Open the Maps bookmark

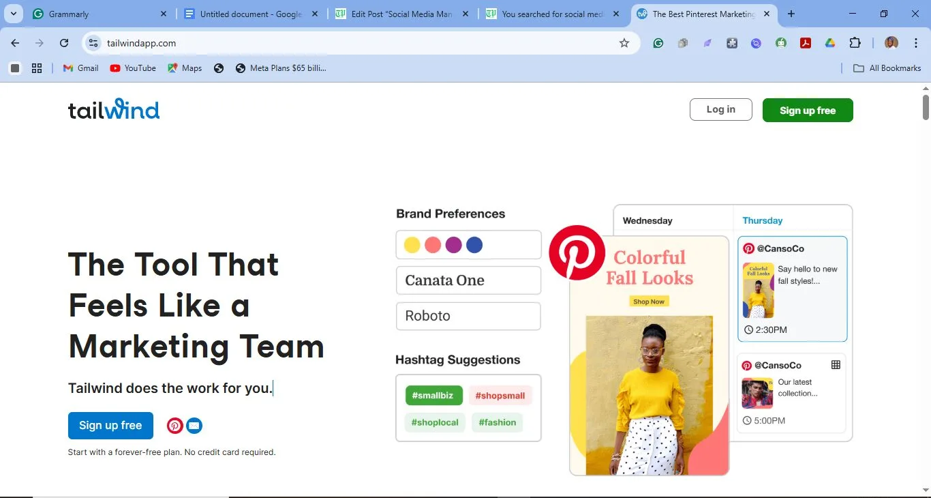pos(185,68)
